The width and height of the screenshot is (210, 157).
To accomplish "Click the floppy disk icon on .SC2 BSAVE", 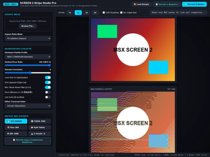I will pyautogui.click(x=8, y=121).
